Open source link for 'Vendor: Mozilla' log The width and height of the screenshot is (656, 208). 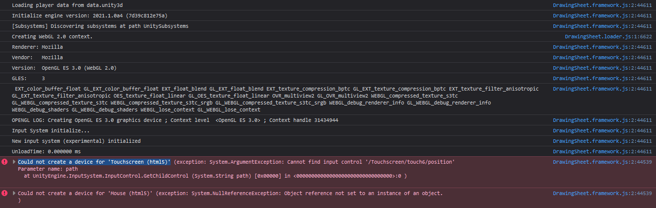(x=602, y=57)
